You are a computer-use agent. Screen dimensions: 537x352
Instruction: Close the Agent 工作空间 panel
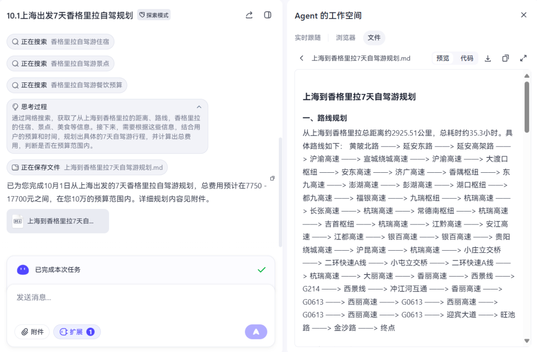tap(524, 15)
